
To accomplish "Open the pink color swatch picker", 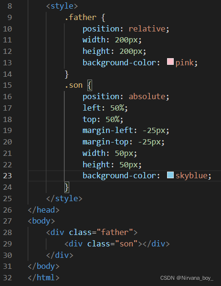I will click(x=170, y=61).
